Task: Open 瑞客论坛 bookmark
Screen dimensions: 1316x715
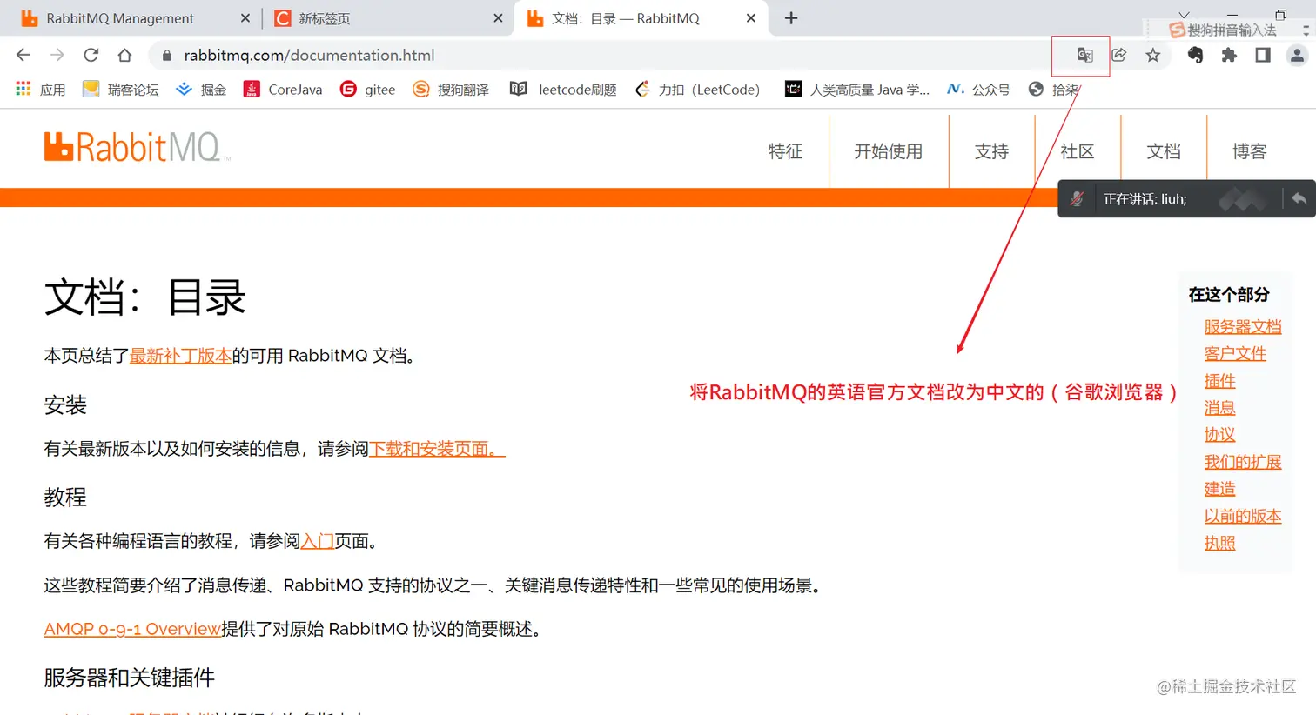Action: pyautogui.click(x=120, y=89)
